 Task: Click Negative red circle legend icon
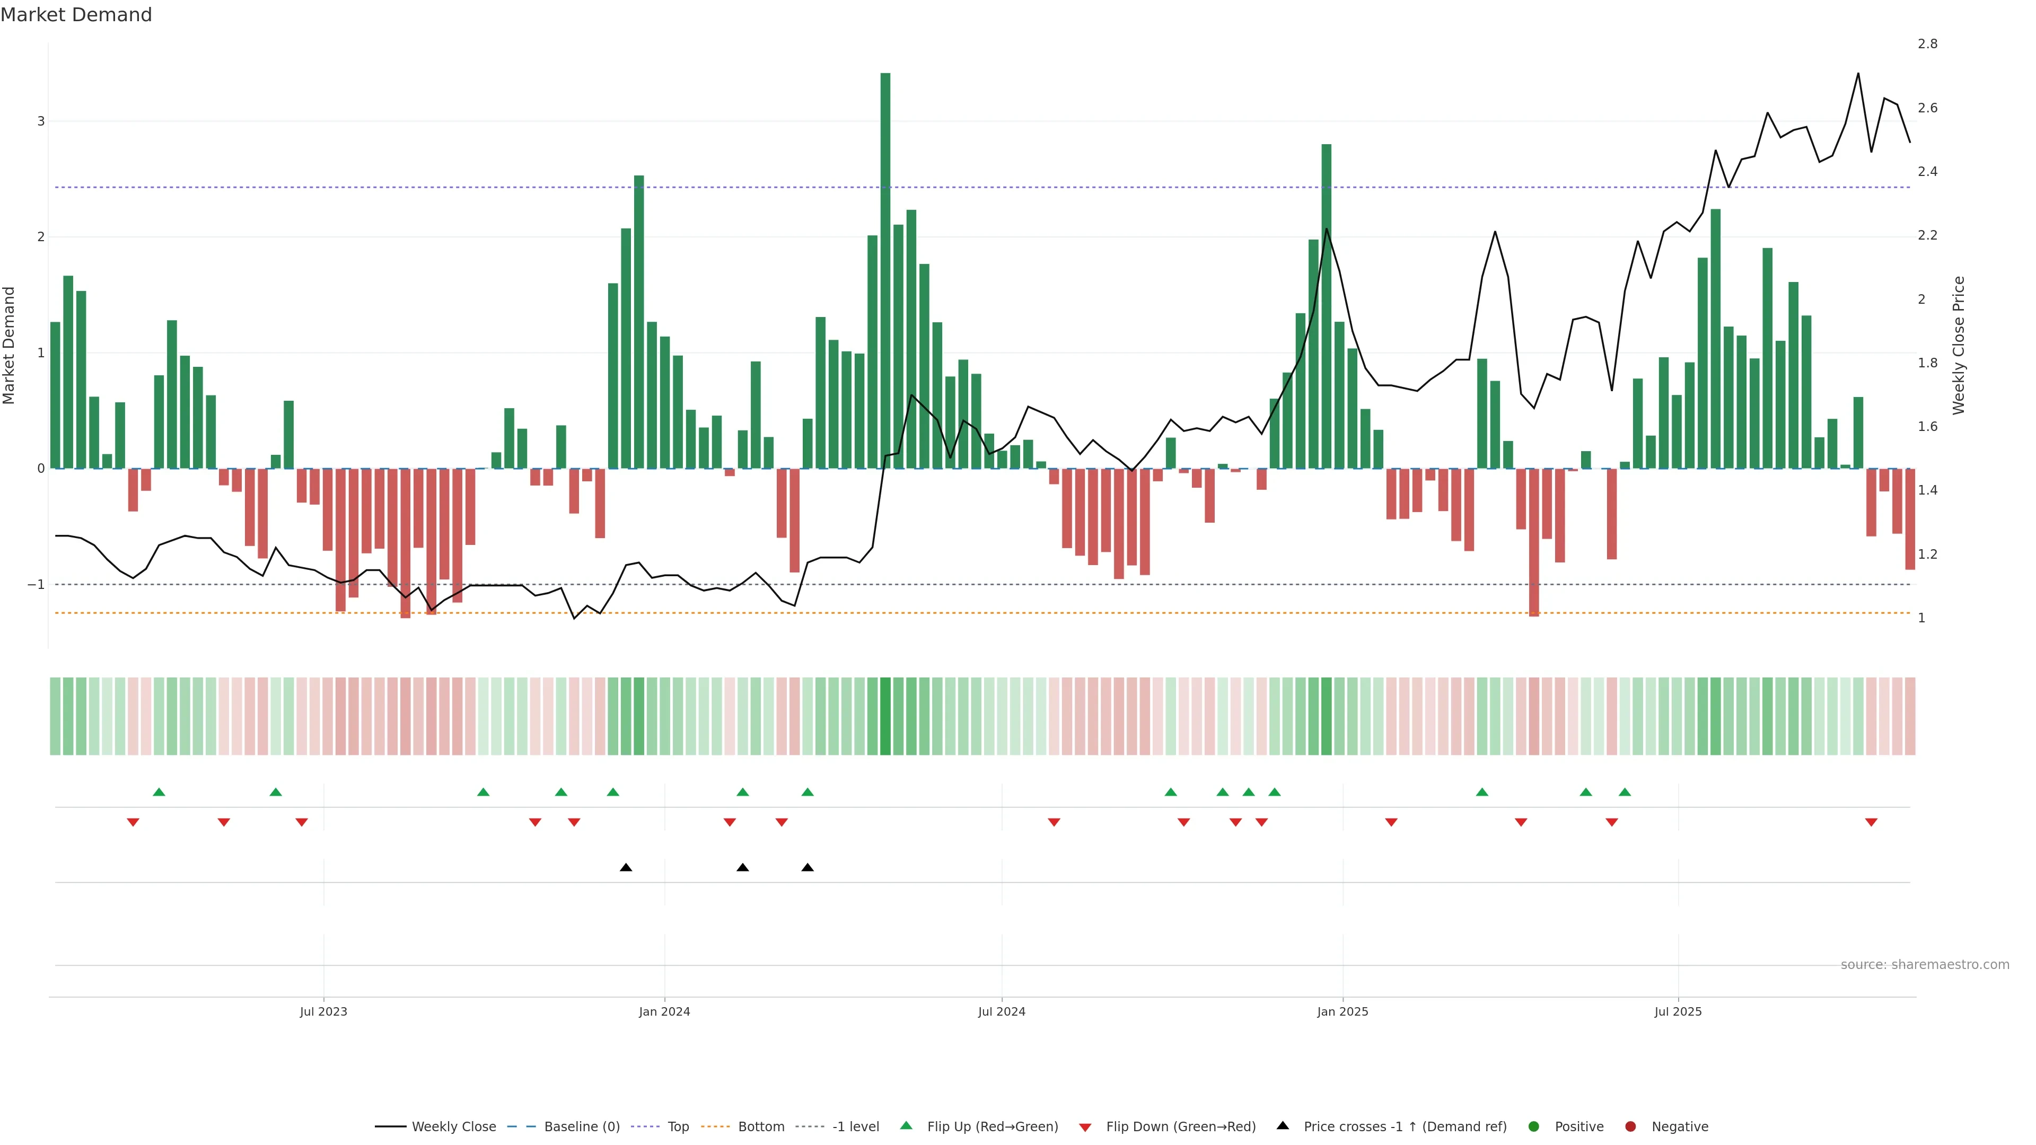(x=1630, y=1127)
